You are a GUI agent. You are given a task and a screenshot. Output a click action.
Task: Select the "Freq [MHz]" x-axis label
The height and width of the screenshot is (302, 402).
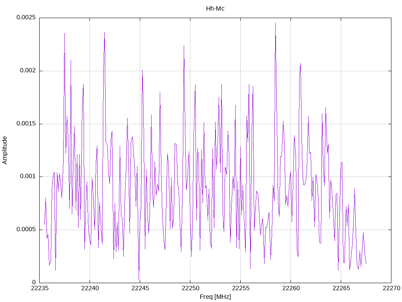pyautogui.click(x=215, y=297)
